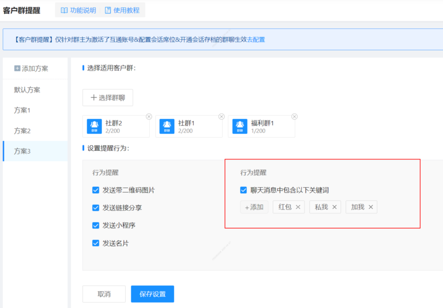Open the 功能说明 tab
The height and width of the screenshot is (308, 443).
(78, 10)
